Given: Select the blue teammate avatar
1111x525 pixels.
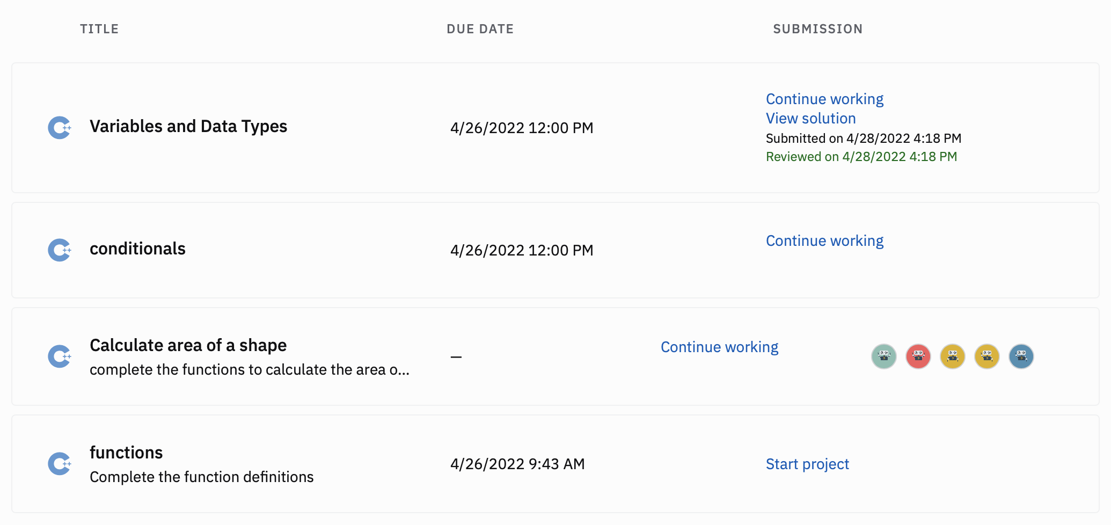Looking at the screenshot, I should click(x=1021, y=356).
